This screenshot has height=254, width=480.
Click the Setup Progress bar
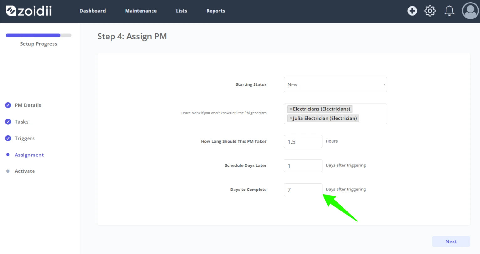tap(39, 35)
